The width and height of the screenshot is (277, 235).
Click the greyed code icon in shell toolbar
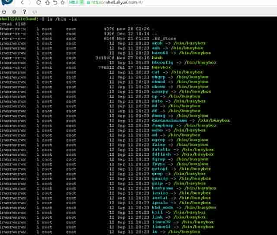pyautogui.click(x=35, y=12)
